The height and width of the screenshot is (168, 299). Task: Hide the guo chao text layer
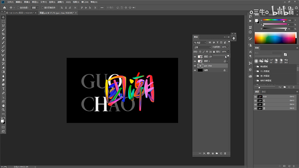(195, 66)
